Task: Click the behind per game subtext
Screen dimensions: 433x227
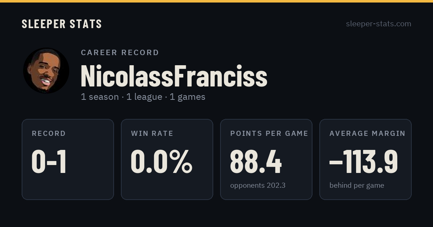Action: click(357, 186)
